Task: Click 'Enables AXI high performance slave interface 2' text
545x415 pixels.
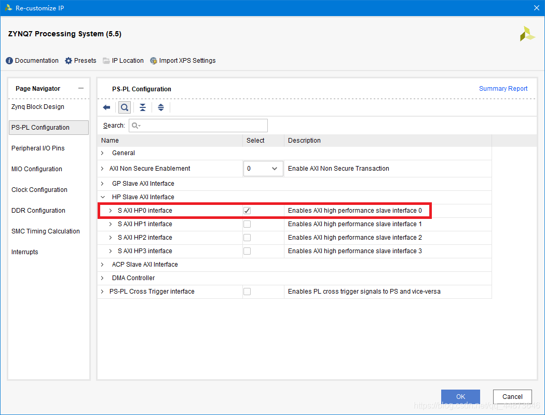Action: click(355, 238)
